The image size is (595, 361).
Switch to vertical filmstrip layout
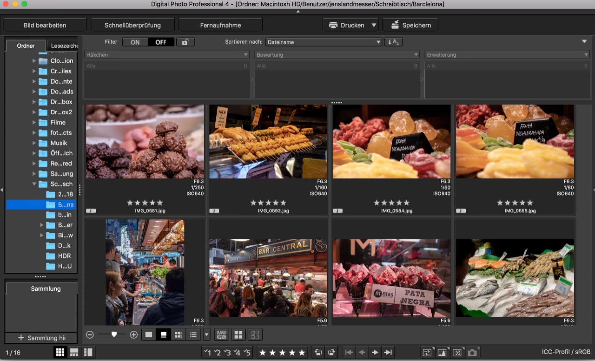88,352
